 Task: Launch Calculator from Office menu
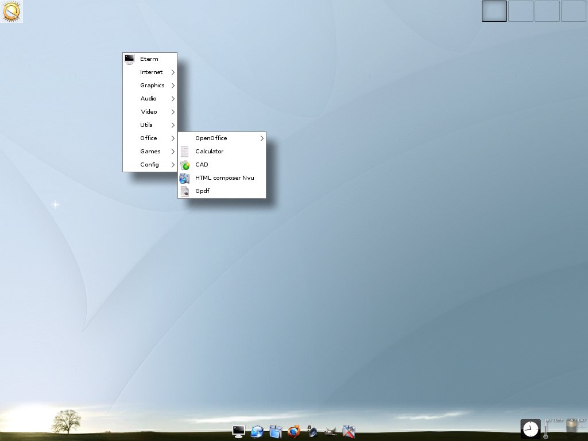pos(222,151)
